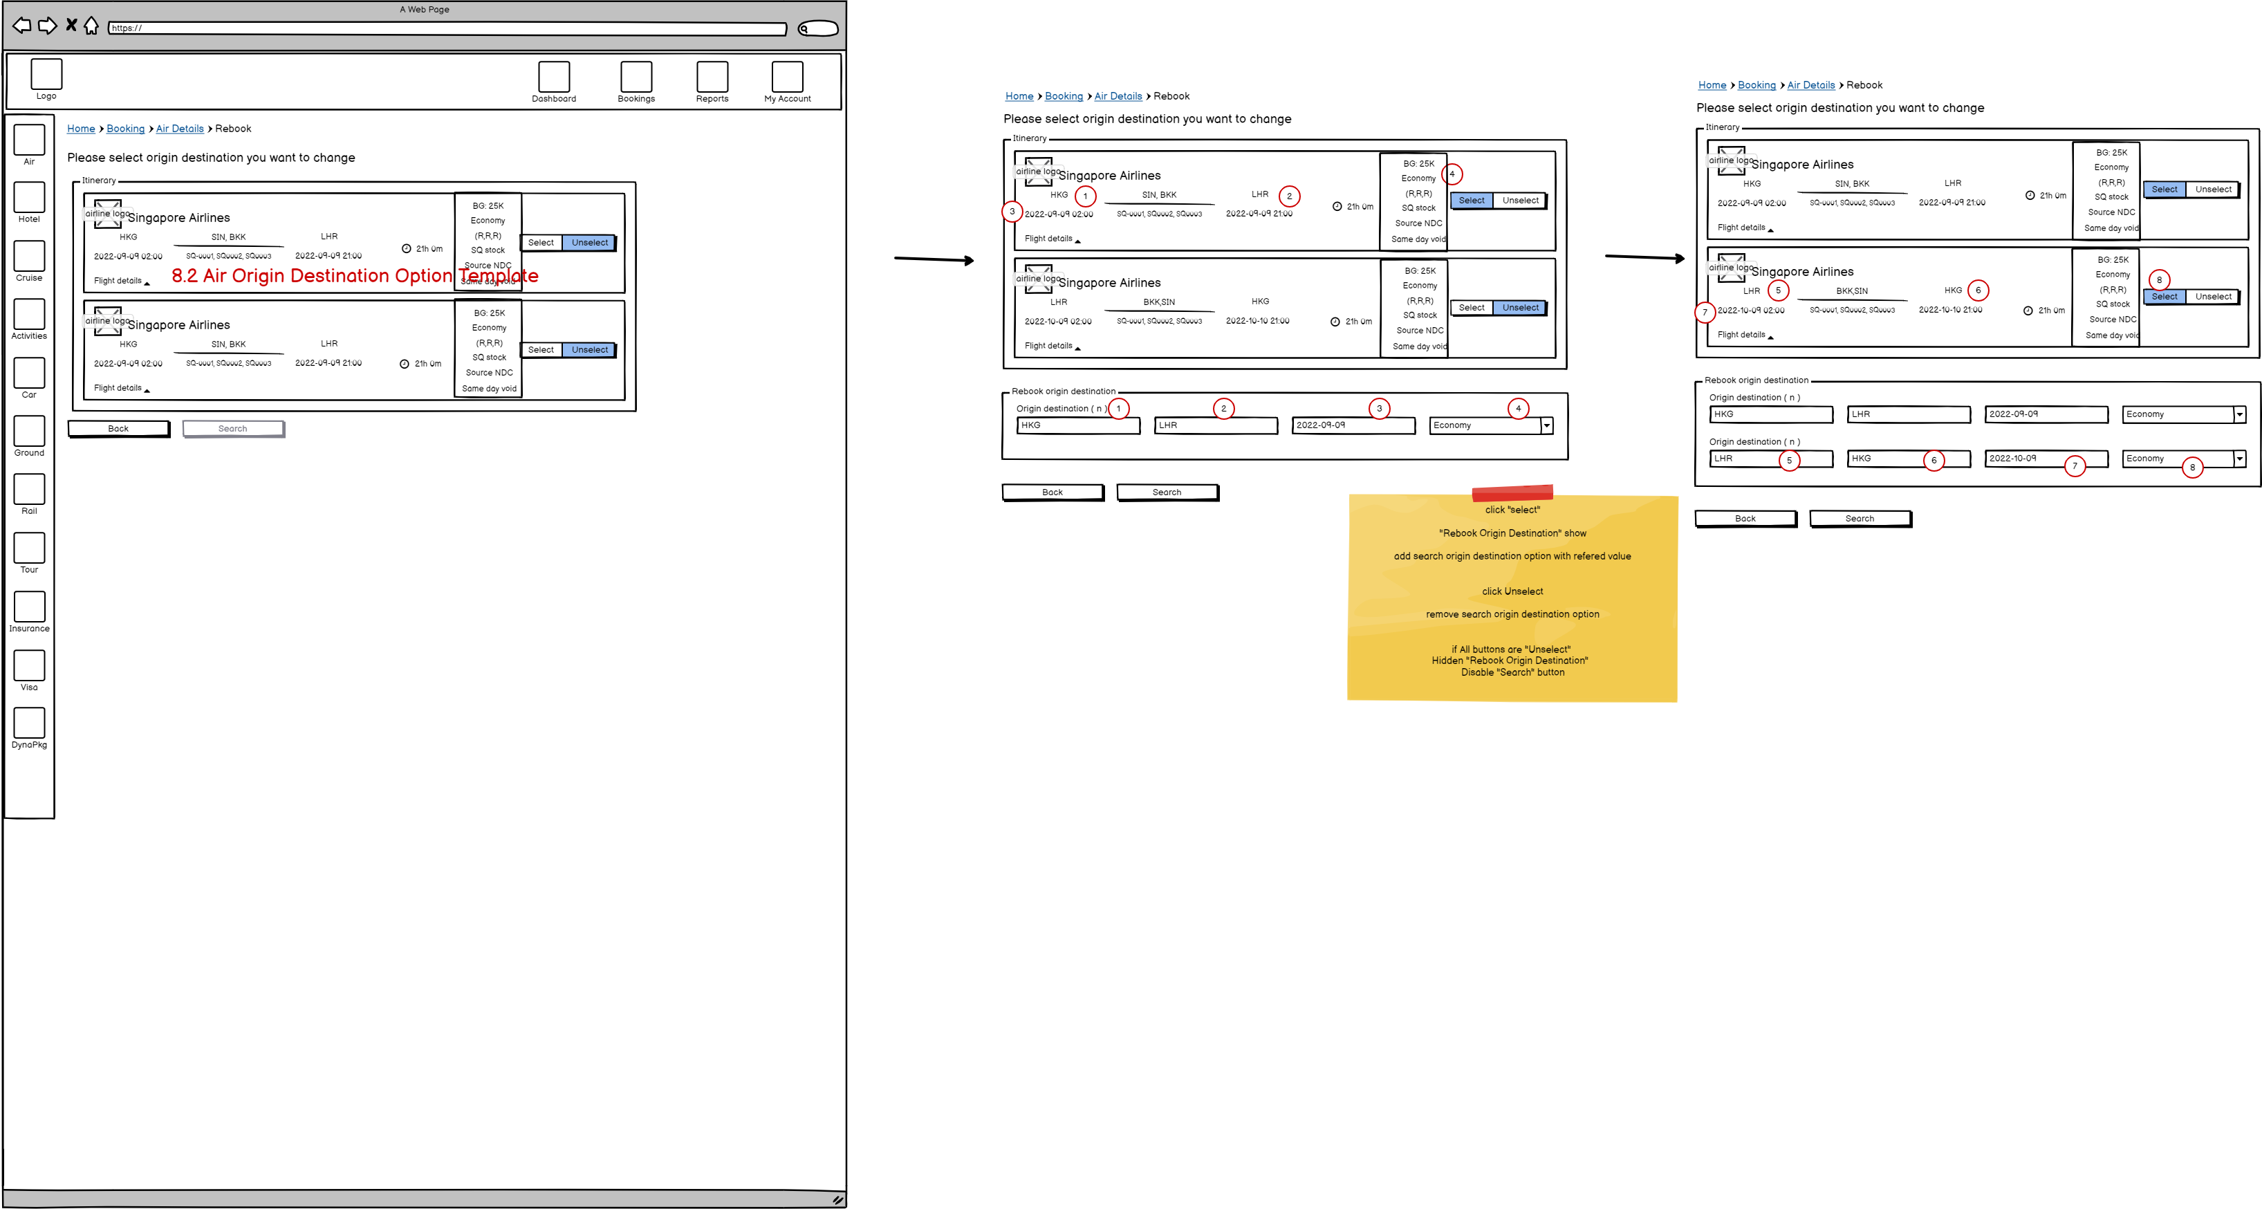
Task: Click the Back button in browser page
Action: pyautogui.click(x=118, y=430)
